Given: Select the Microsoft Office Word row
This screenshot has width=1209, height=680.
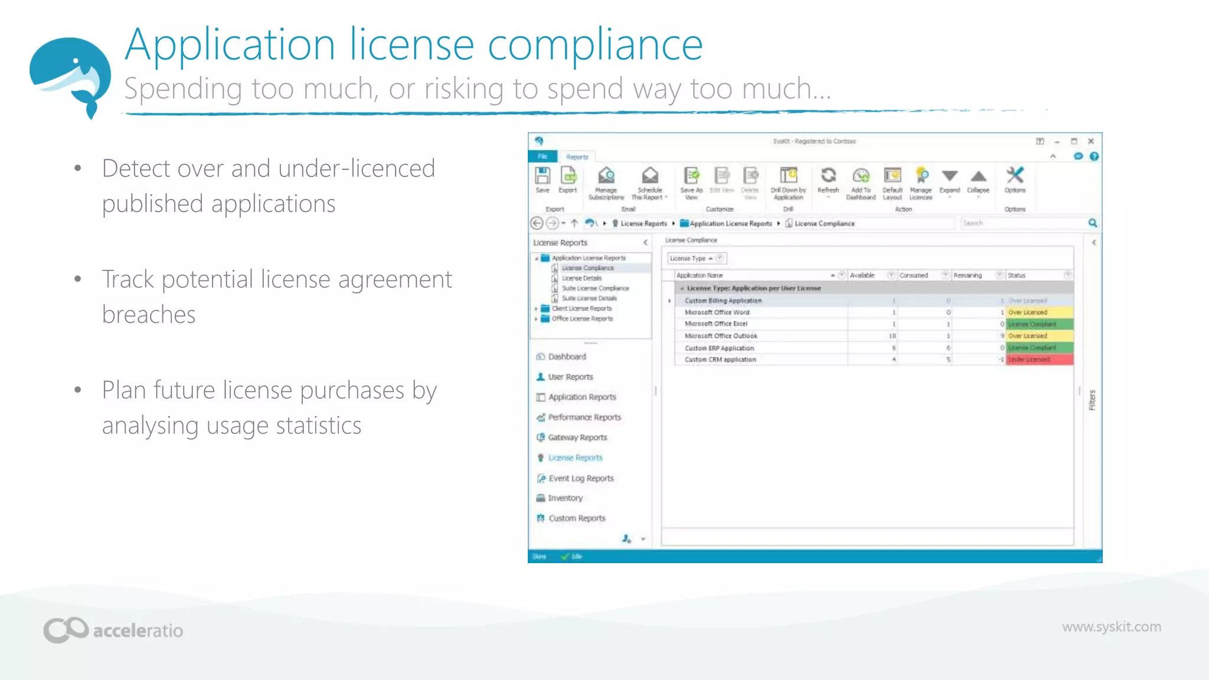Looking at the screenshot, I should 874,312.
